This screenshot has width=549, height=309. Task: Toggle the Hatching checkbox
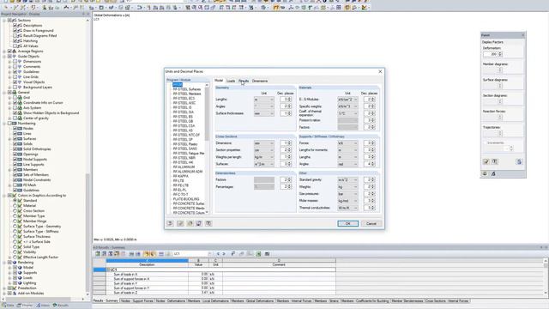[15, 41]
